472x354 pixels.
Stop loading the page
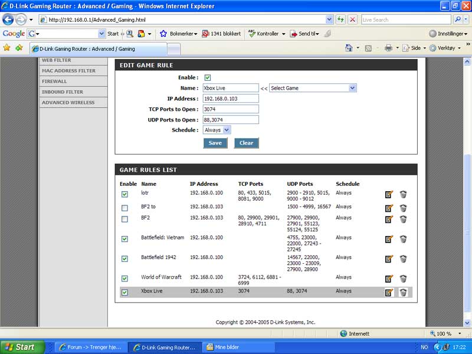(x=352, y=20)
